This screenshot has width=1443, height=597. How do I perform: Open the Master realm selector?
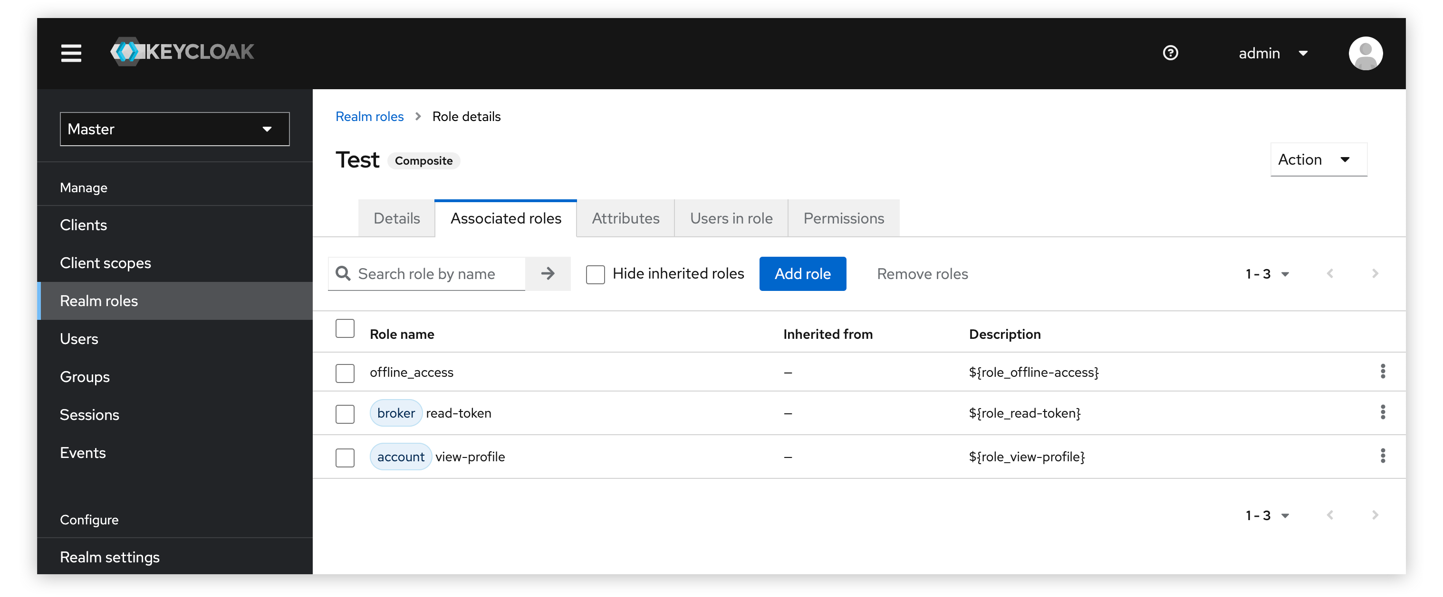pyautogui.click(x=174, y=129)
